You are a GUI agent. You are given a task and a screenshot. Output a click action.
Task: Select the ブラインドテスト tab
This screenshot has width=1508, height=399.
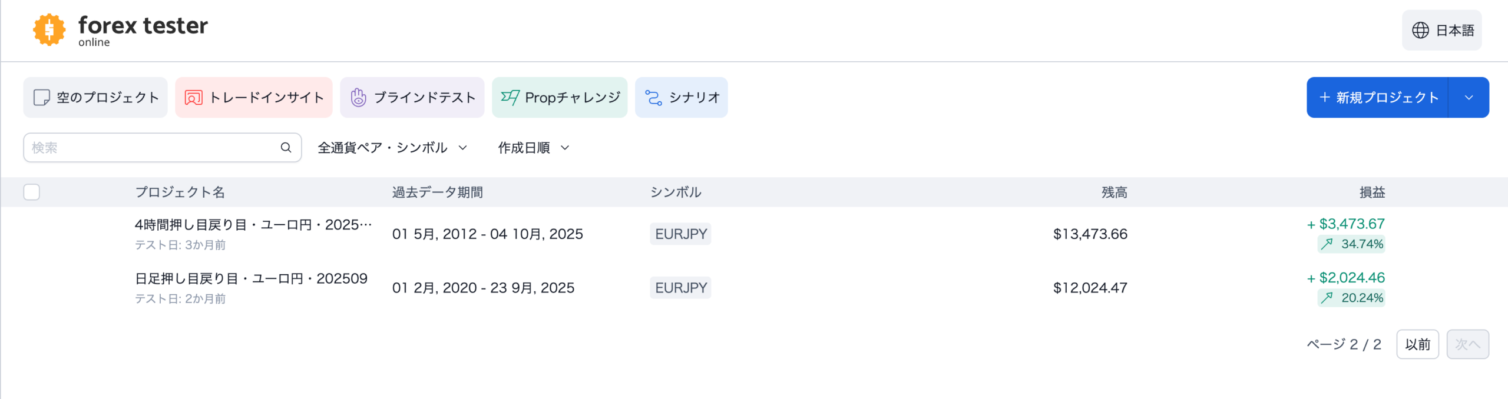pyautogui.click(x=412, y=98)
